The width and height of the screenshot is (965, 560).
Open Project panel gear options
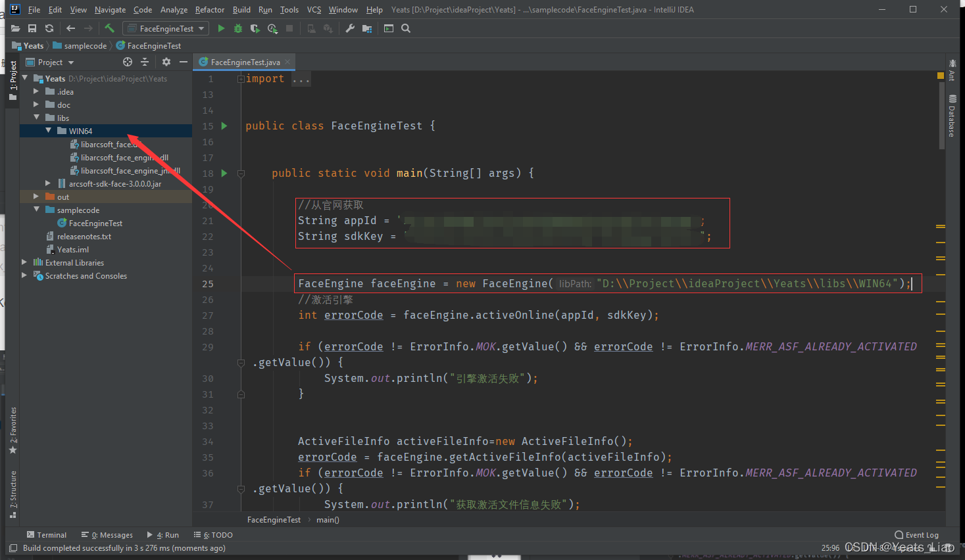(166, 62)
